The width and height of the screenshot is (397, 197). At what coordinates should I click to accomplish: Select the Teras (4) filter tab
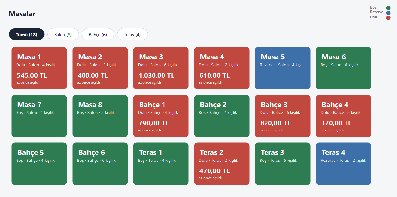132,35
